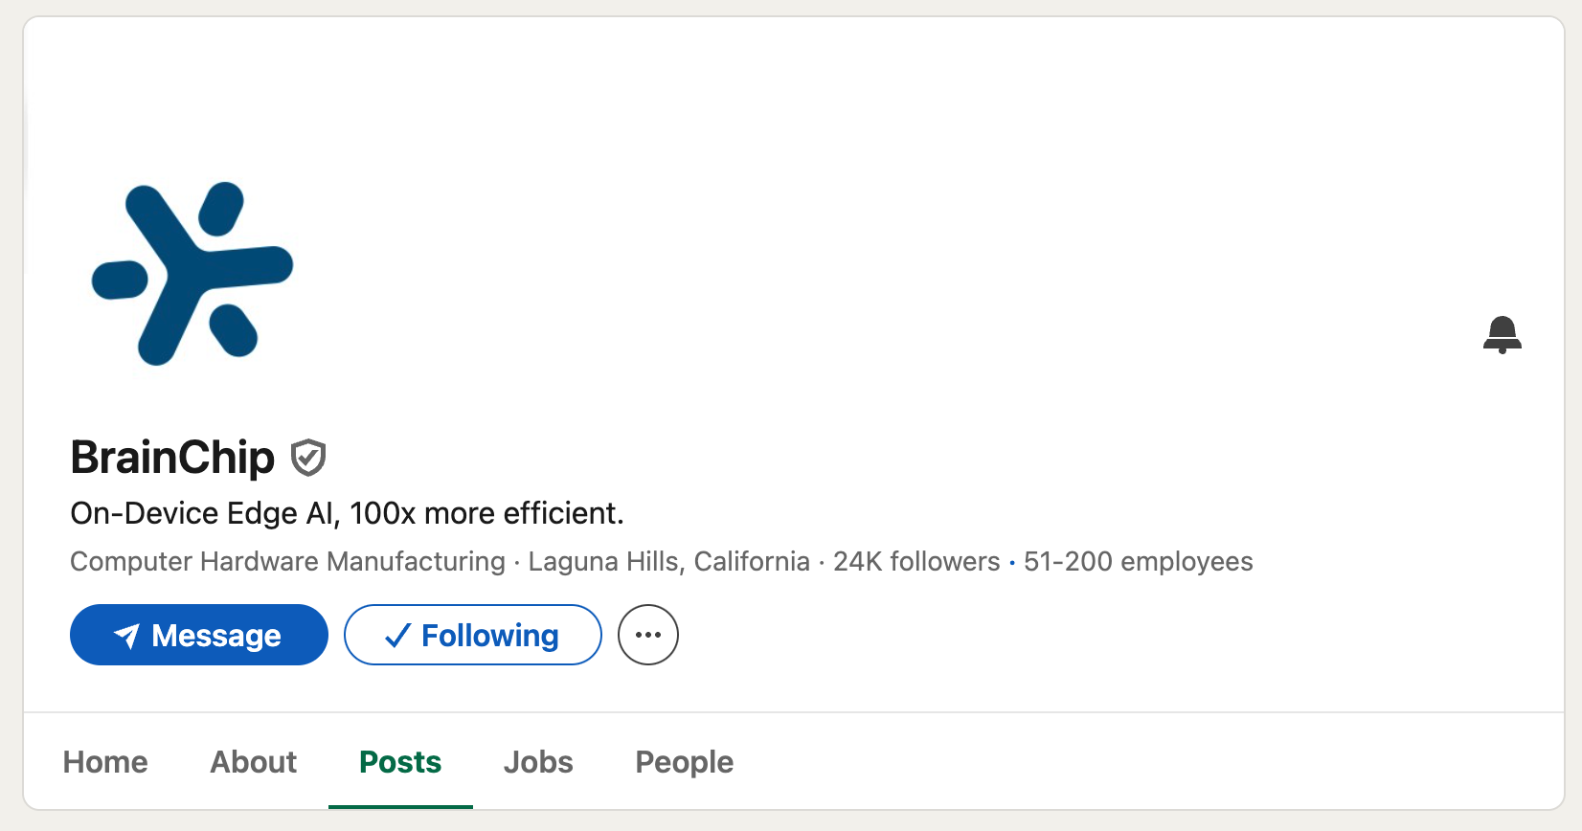
Task: Open the three-dot more options menu
Action: 648,635
